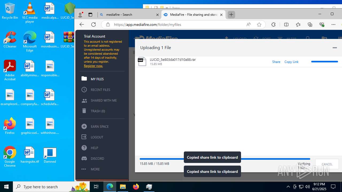Select the abilityminu... Word document on desktop
Screen dimensions: 342x192
coord(30,69)
